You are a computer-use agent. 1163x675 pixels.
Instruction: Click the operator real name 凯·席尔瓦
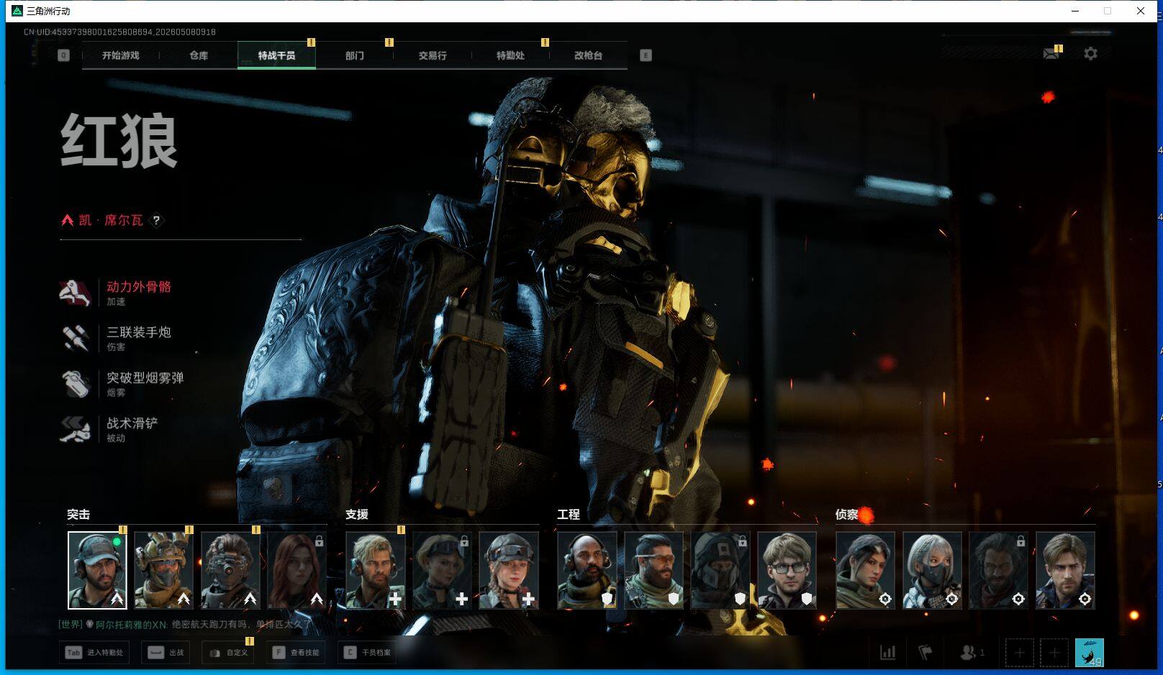click(x=111, y=220)
